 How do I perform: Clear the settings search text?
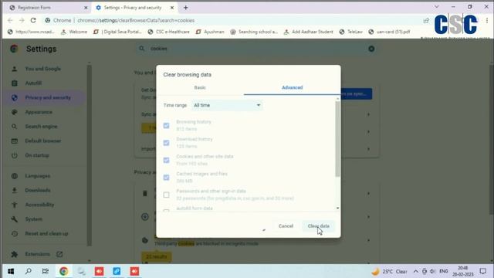point(371,49)
